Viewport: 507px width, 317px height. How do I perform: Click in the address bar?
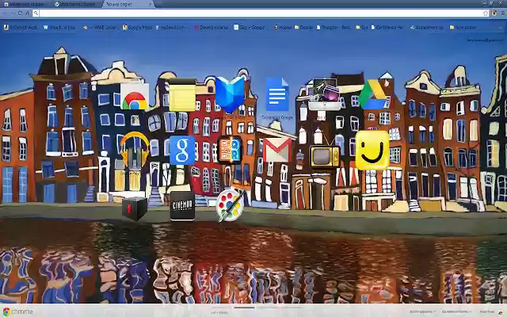pos(261,13)
